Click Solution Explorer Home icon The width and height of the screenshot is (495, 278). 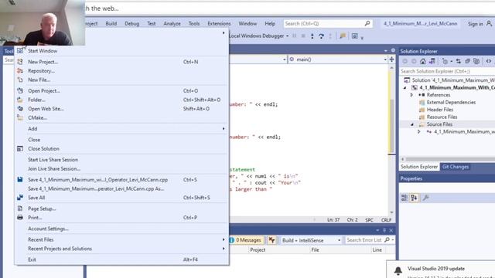(423, 61)
